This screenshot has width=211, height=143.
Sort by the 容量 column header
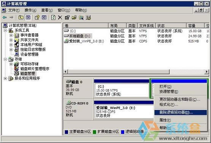click(x=195, y=26)
